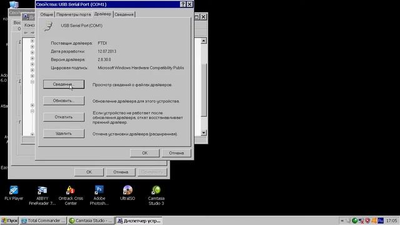Viewport: 400px width, 225px height.
Task: Click the Дата разработки label
Action: [68, 51]
